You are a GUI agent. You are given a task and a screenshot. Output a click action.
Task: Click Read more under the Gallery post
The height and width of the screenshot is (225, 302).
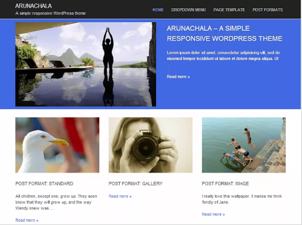(x=120, y=196)
